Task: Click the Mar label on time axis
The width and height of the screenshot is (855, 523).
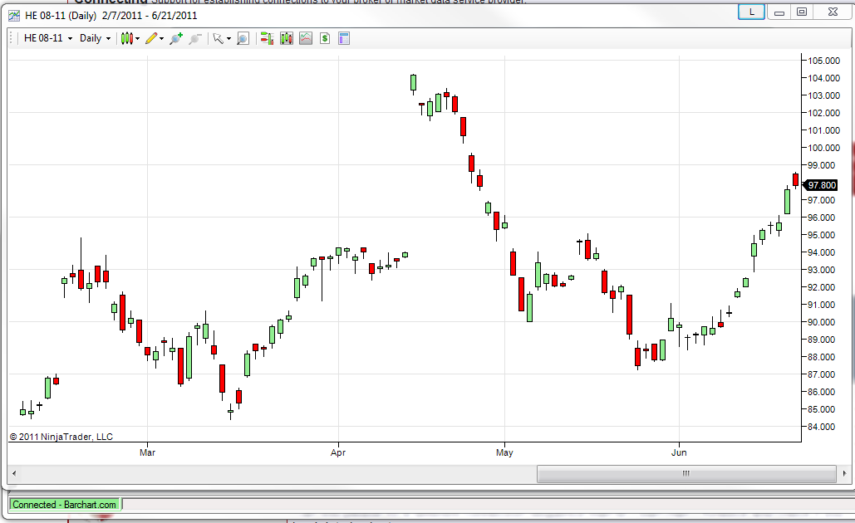Action: (147, 452)
